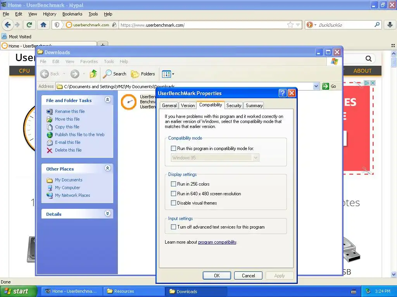
Task: Click the tracking protection shield icon
Action: click(57, 25)
